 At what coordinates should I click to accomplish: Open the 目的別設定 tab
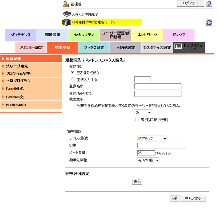(x=126, y=47)
